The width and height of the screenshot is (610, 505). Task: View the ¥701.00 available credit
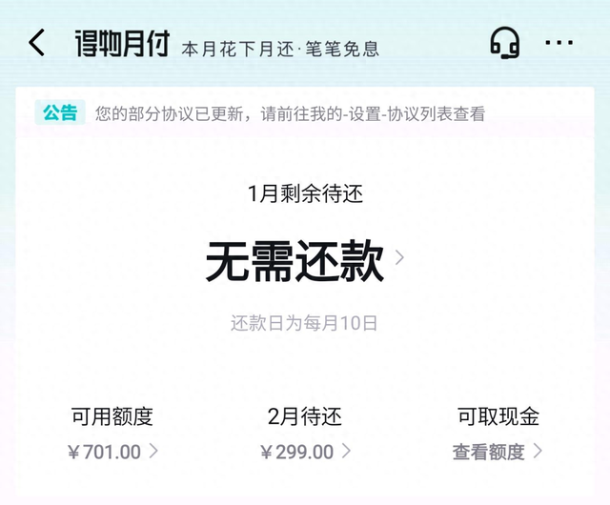[x=105, y=452]
